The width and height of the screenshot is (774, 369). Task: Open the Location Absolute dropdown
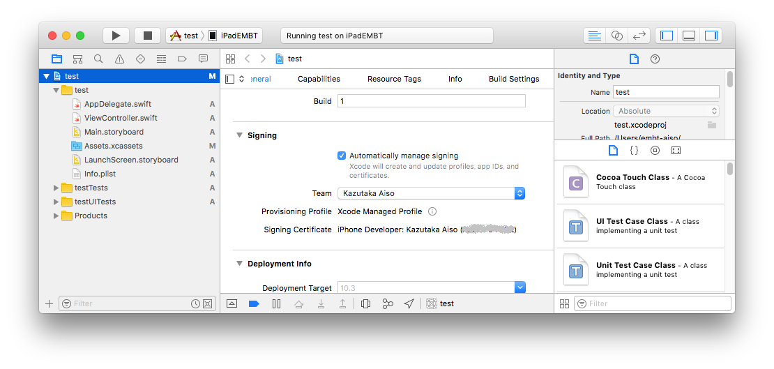[x=666, y=111]
